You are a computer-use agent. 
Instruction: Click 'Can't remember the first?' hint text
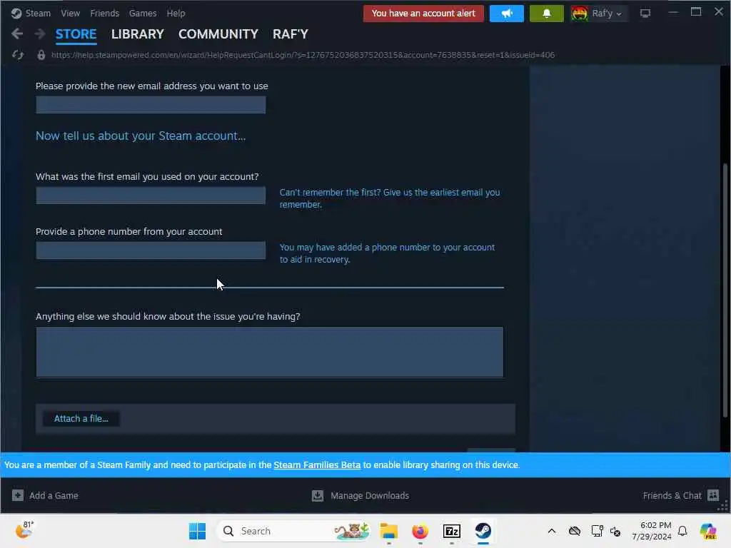coord(390,198)
